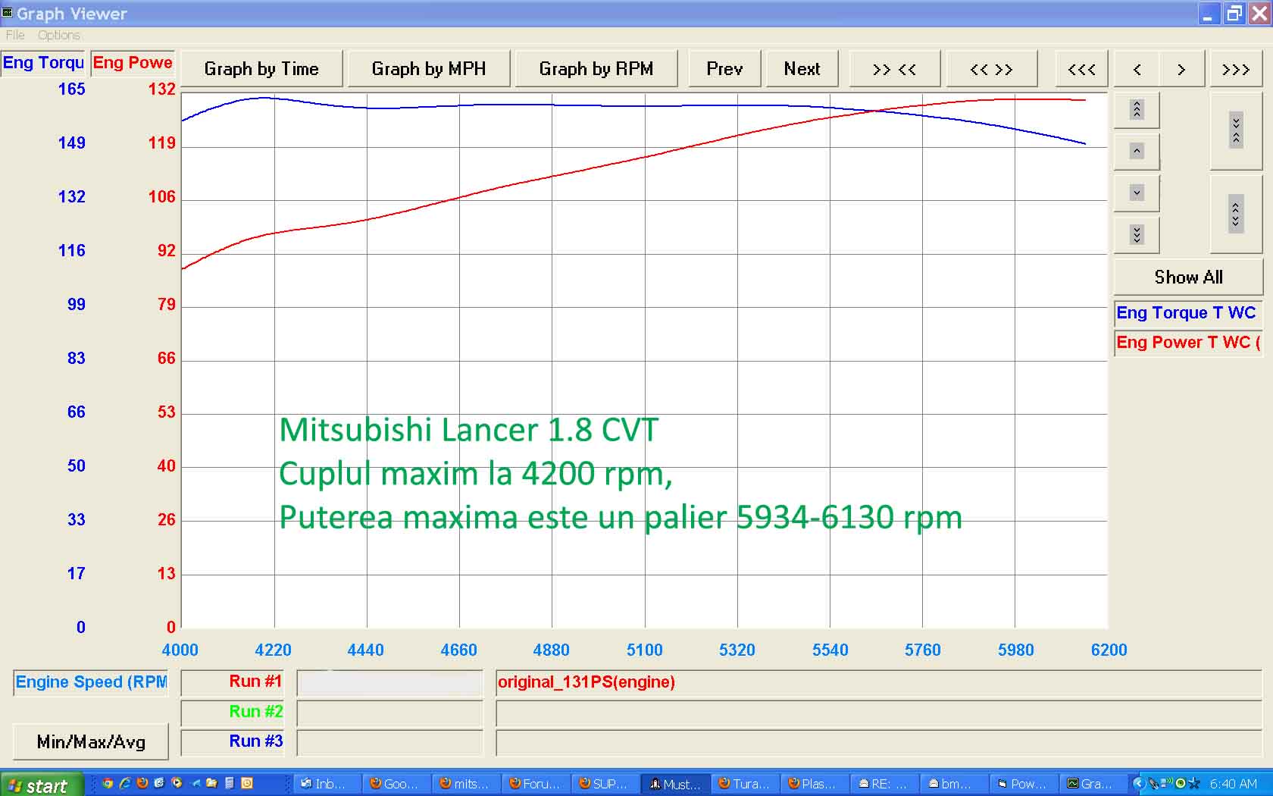
Task: Click the triple up chevron pan button
Action: click(x=1137, y=110)
